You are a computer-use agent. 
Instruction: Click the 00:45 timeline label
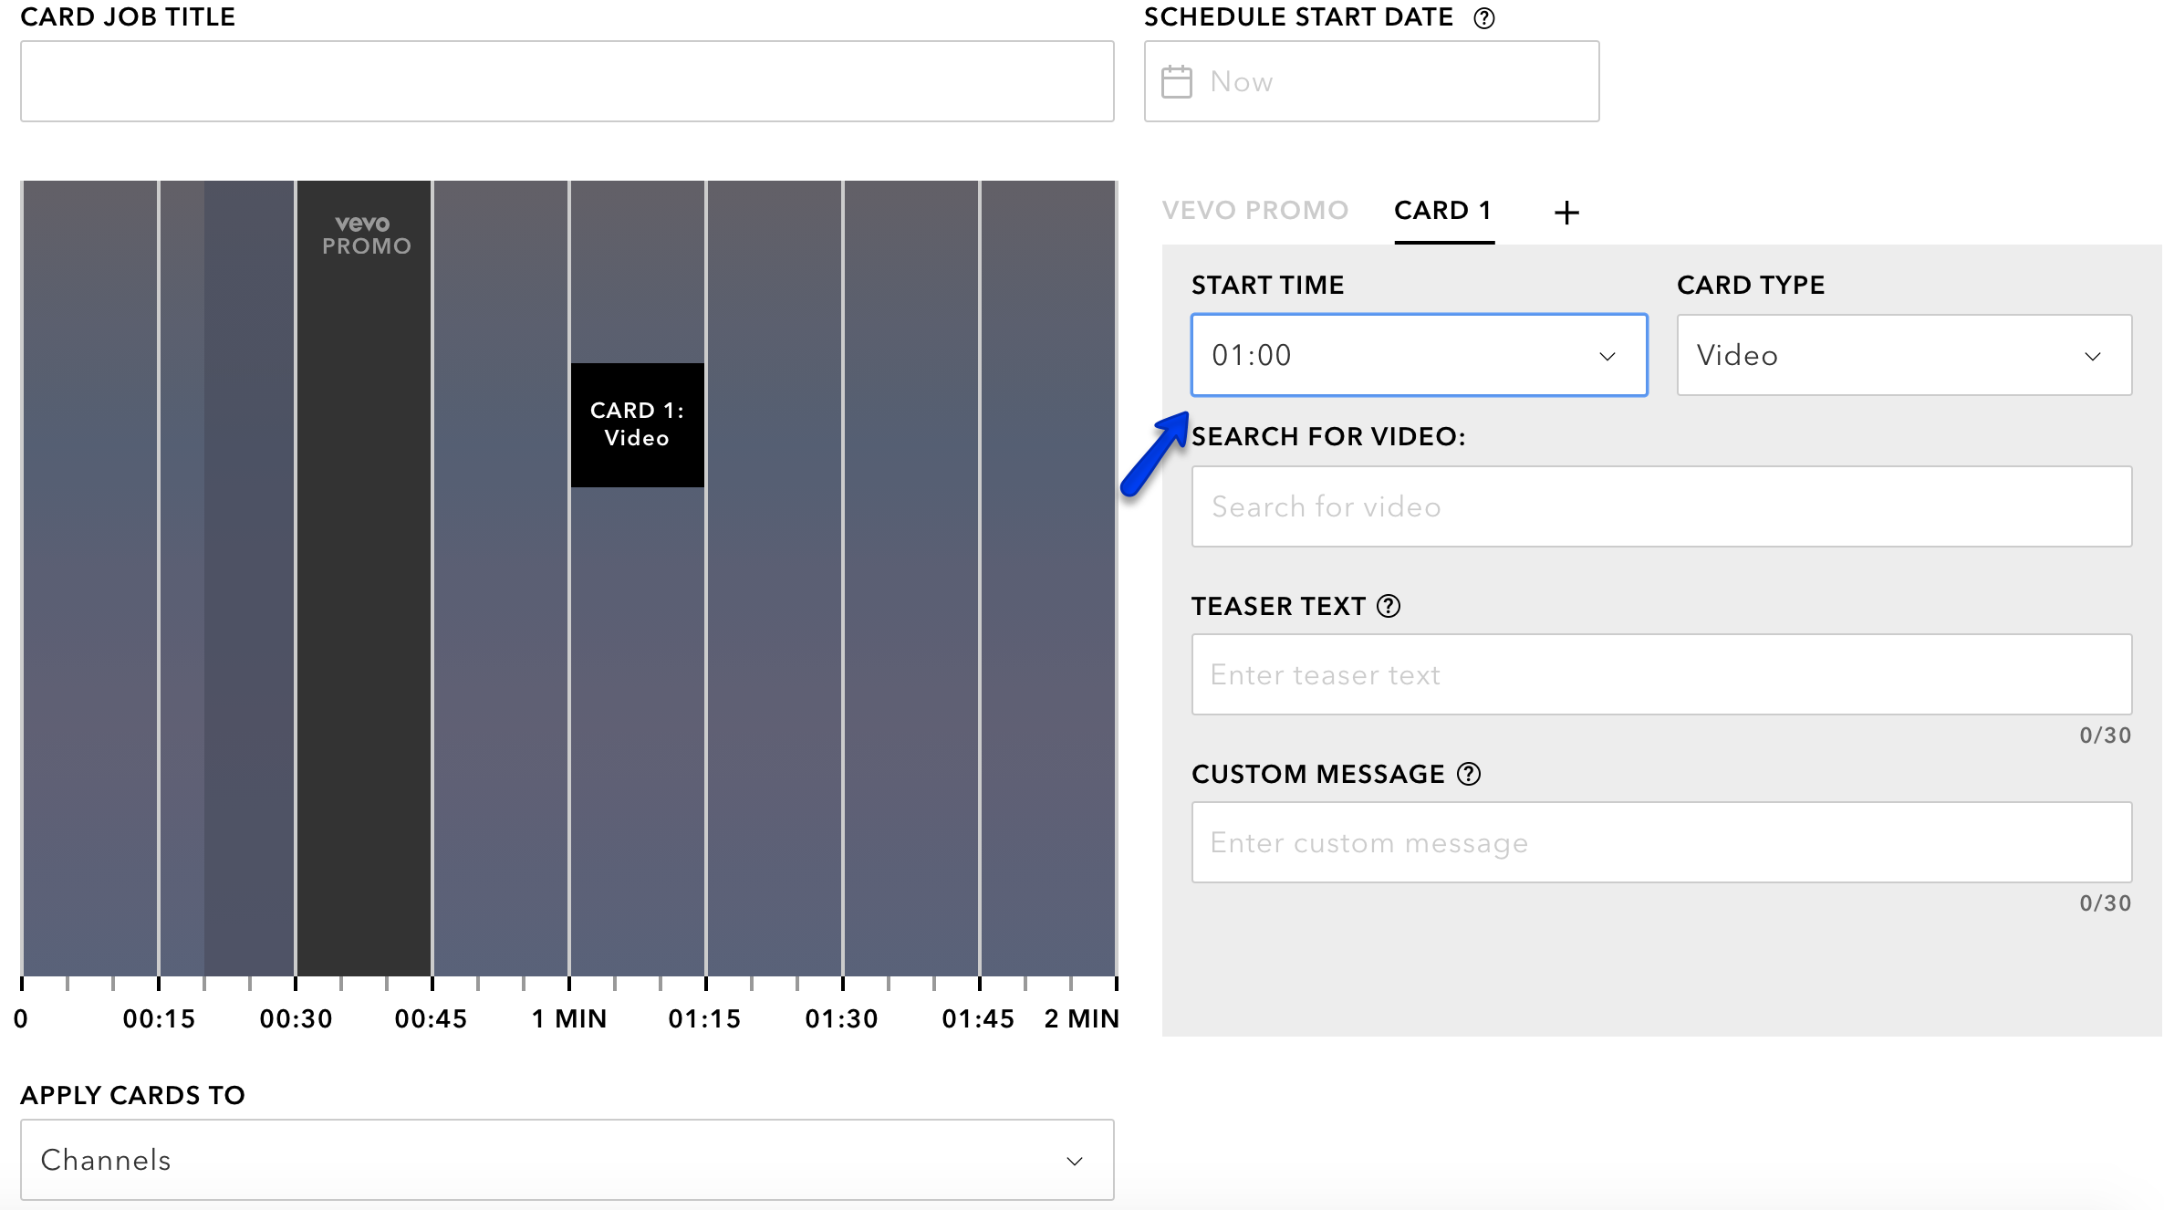[x=431, y=1018]
